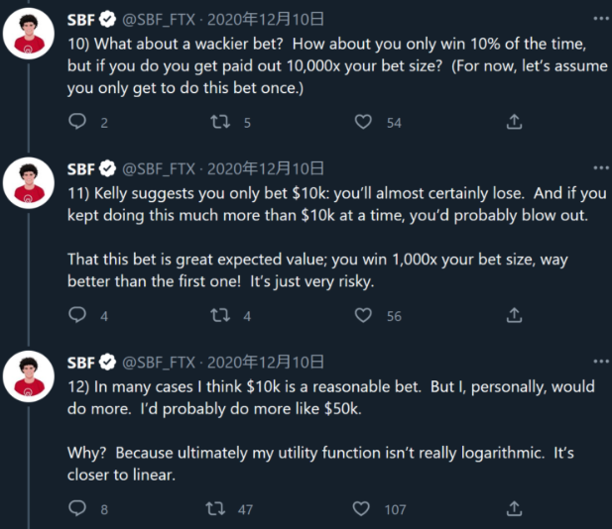The height and width of the screenshot is (529, 612).
Task: Reply to the utility function tweet
Action: [77, 508]
